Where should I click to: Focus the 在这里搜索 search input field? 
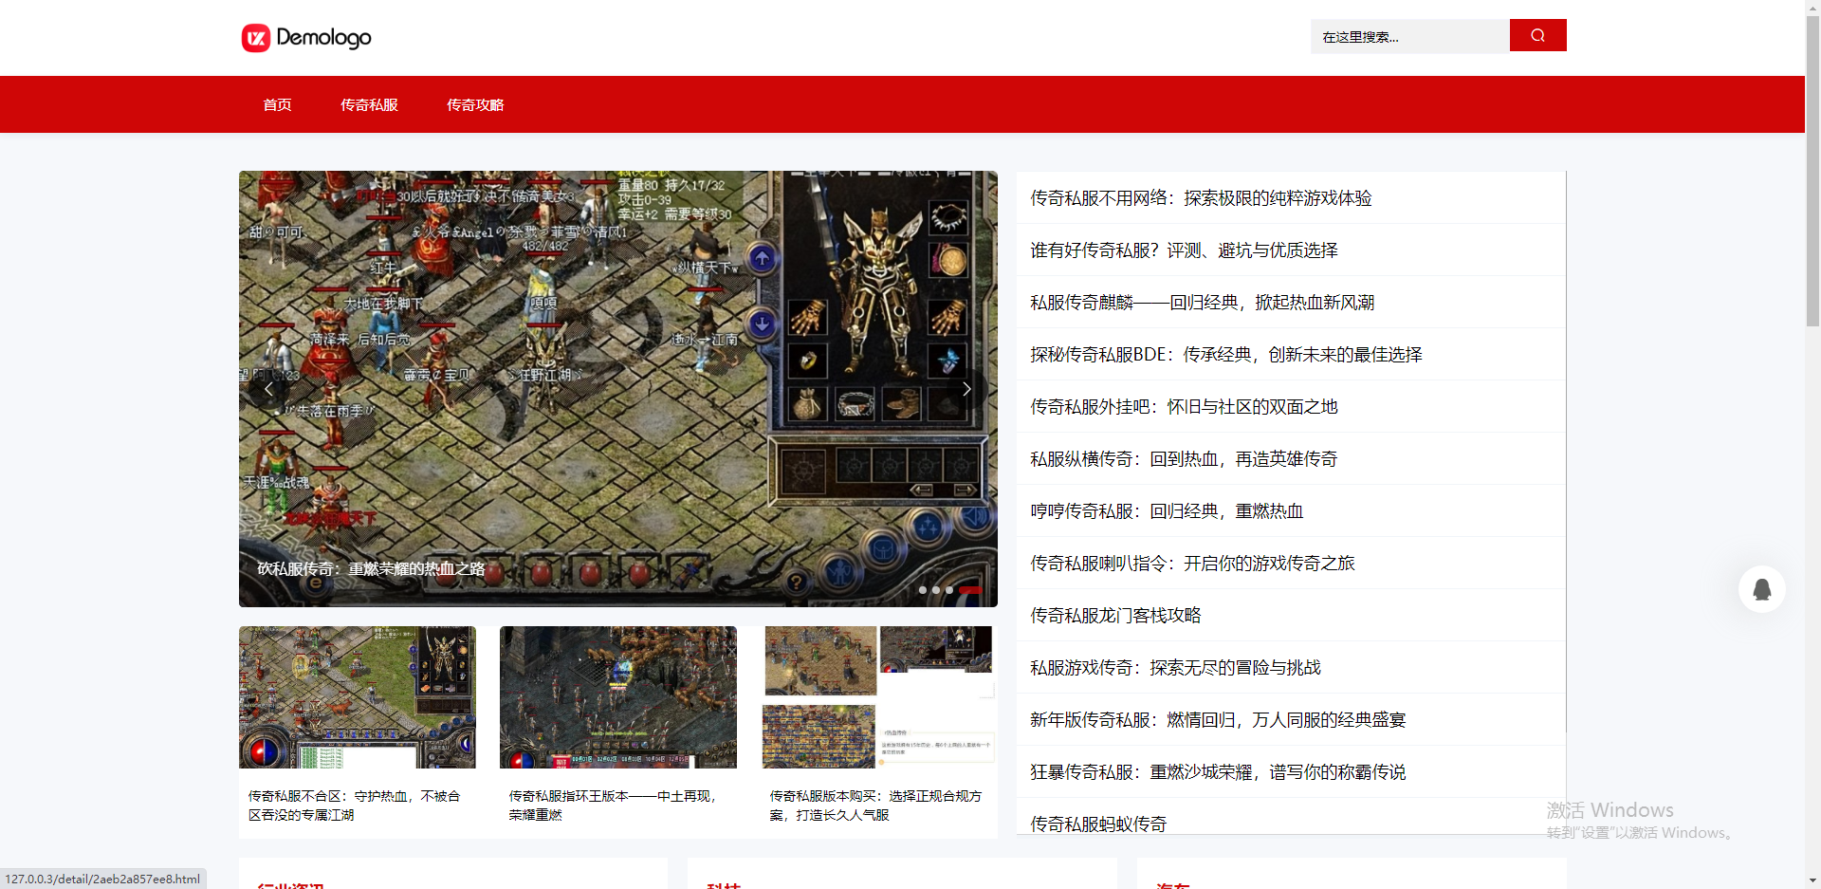point(1409,37)
